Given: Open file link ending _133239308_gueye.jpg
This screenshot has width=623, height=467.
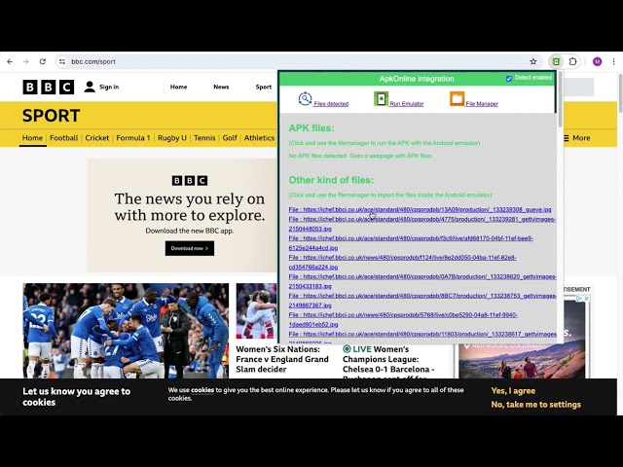Looking at the screenshot, I should click(420, 210).
